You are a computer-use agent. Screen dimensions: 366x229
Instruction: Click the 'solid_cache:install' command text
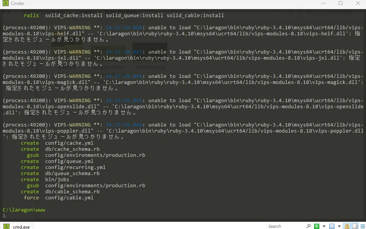[74, 16]
